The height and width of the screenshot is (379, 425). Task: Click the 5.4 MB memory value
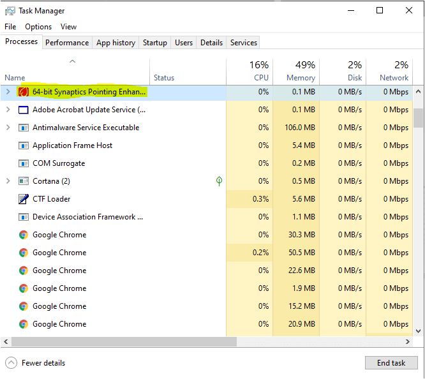point(304,145)
